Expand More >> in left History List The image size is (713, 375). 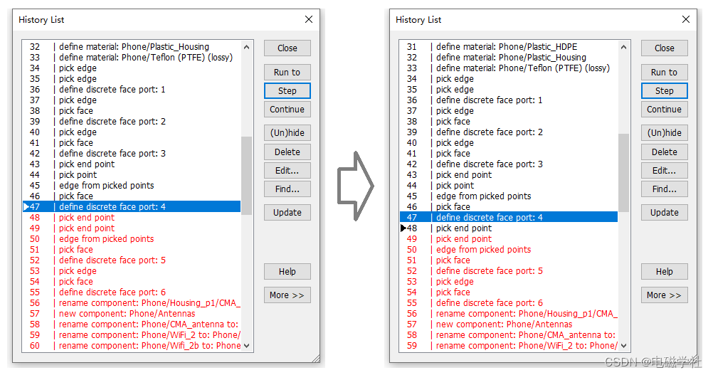click(287, 295)
